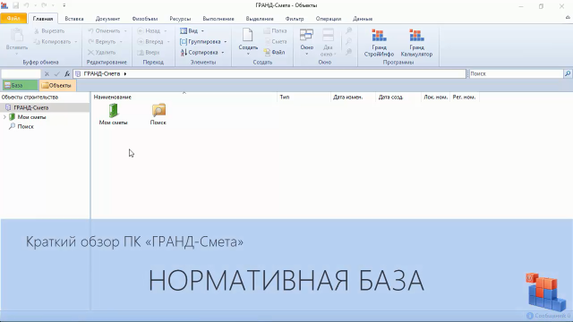This screenshot has width=573, height=322.
Task: Switch to the Выполнение ribbon tab
Action: [218, 19]
